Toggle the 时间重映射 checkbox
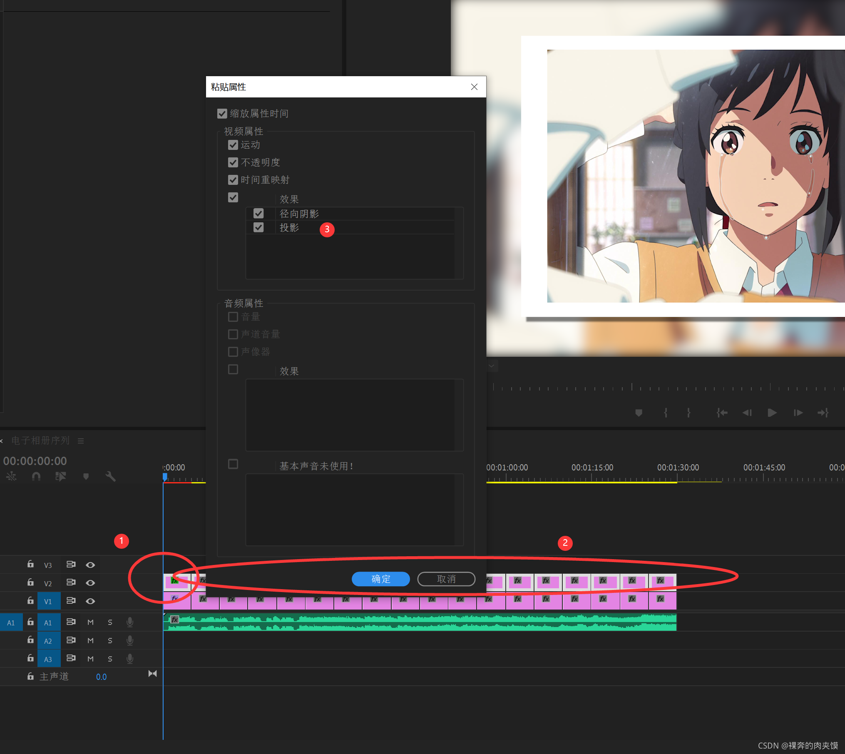The image size is (845, 754). pyautogui.click(x=233, y=180)
